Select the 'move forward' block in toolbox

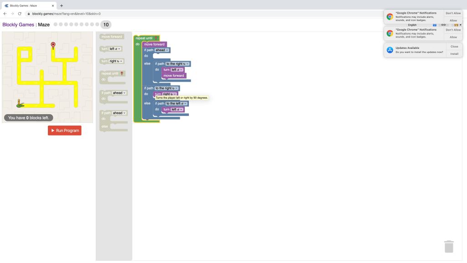point(112,37)
